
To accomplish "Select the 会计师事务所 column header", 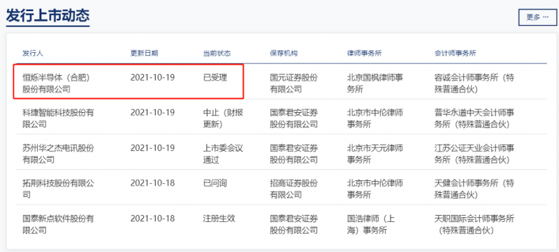I will (455, 54).
